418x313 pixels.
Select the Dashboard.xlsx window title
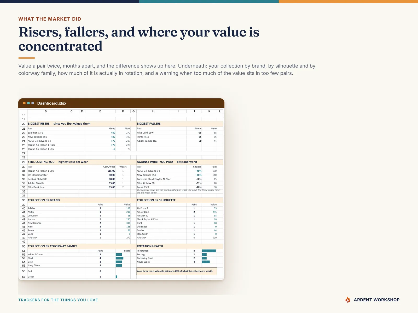point(52,103)
